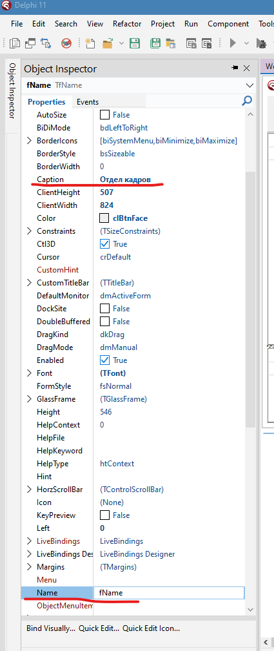Screen dimensions: 274x651
Task: Click the Run green play icon
Action: coord(233,43)
